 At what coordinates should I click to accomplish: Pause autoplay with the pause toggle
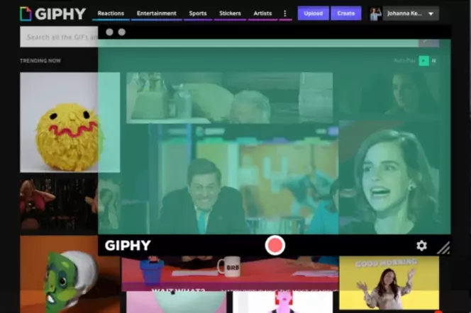[x=433, y=61]
